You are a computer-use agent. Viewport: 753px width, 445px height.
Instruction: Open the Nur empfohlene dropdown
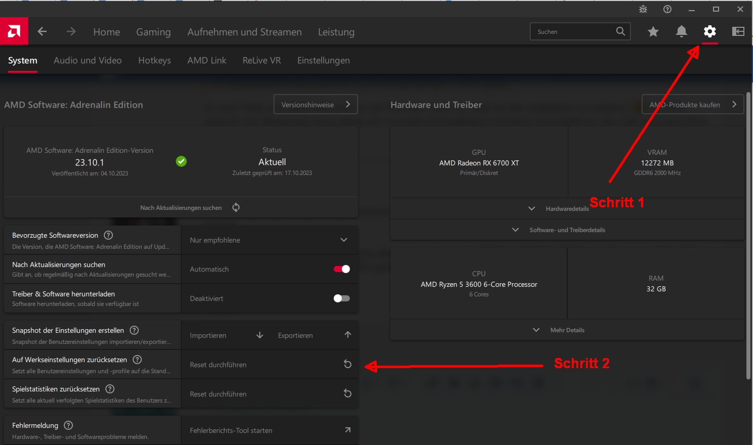click(x=270, y=240)
